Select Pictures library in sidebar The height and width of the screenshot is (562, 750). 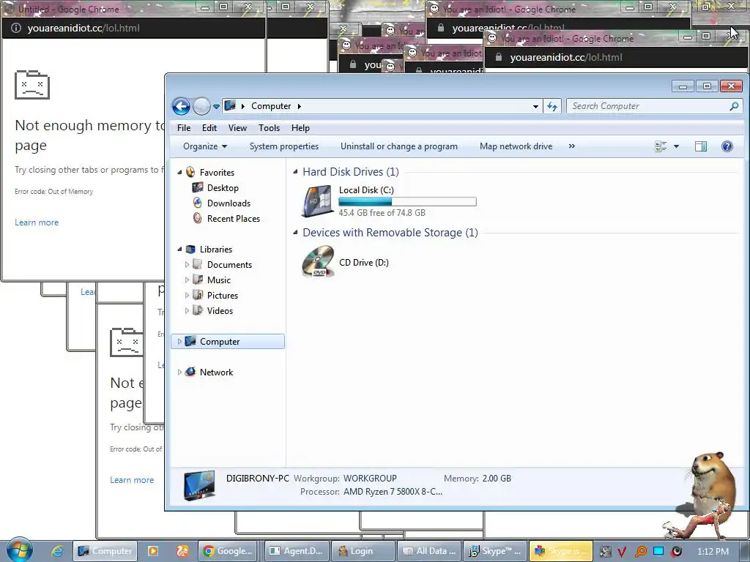(223, 295)
